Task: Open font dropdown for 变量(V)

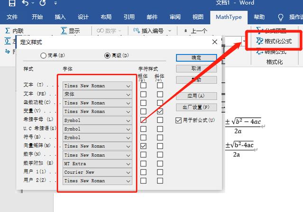Action: pos(97,111)
